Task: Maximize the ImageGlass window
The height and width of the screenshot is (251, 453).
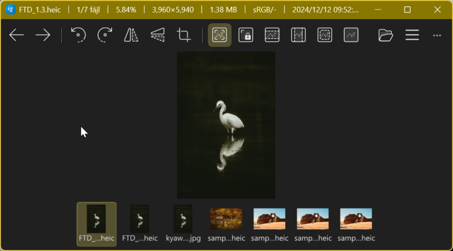Action: (407, 10)
